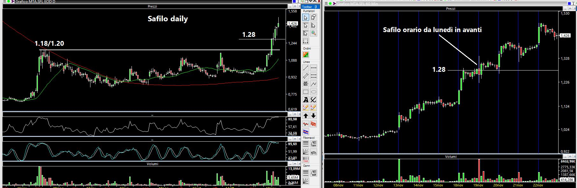Click the 1,426 price tag on 60 Min chart
Screen dimensions: 577x188
[566, 36]
